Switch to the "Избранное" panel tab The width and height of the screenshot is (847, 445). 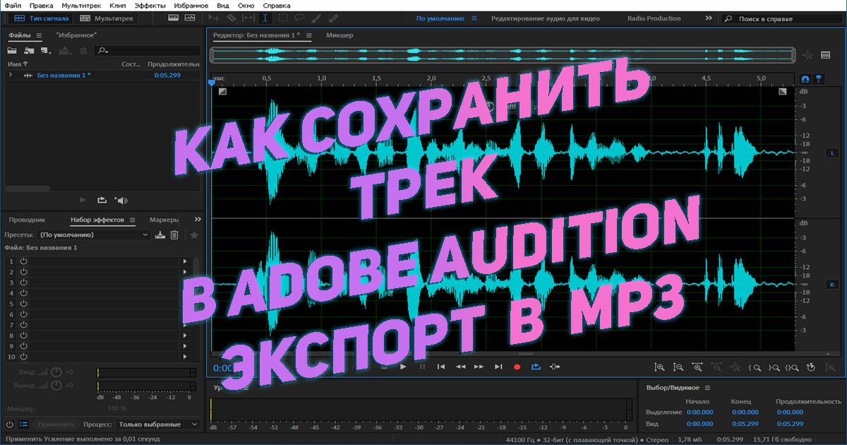click(x=76, y=35)
